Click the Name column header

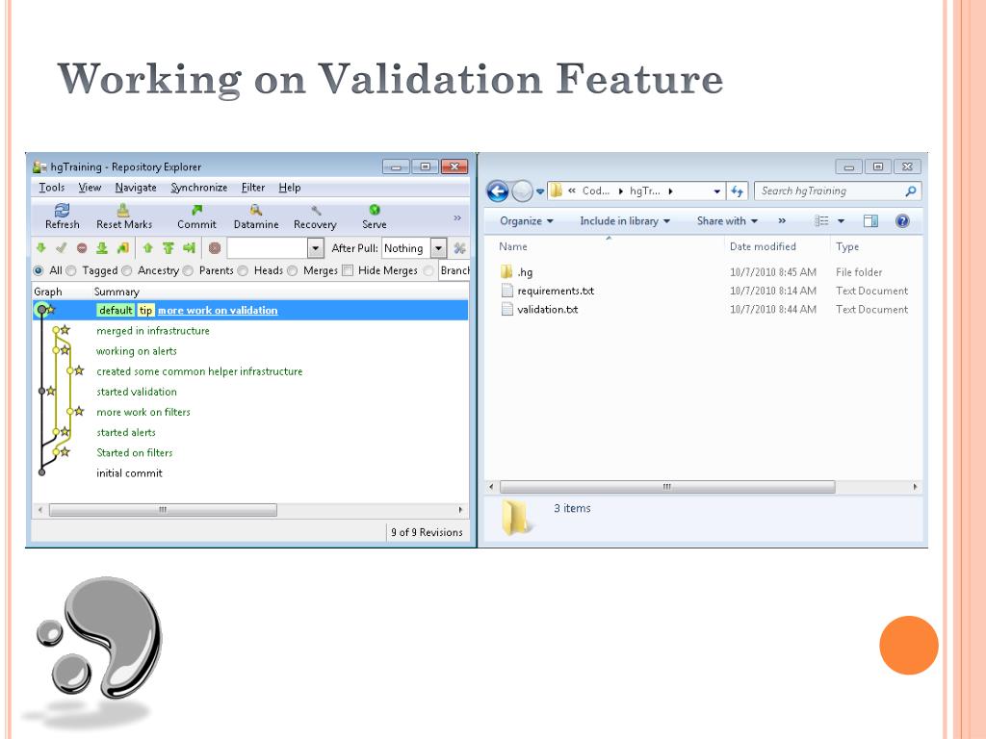pyautogui.click(x=513, y=247)
